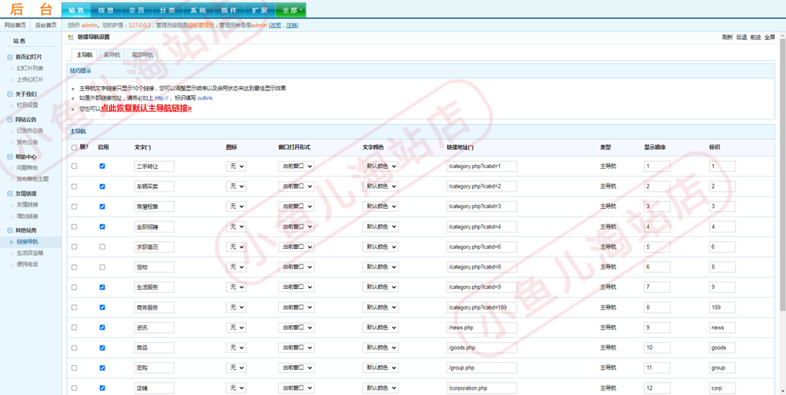Collapse the 其他站务 sidebar section icon
The image size is (786, 395).
pos(10,230)
